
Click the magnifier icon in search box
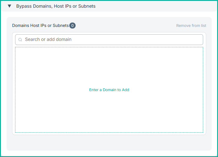[x=20, y=40]
